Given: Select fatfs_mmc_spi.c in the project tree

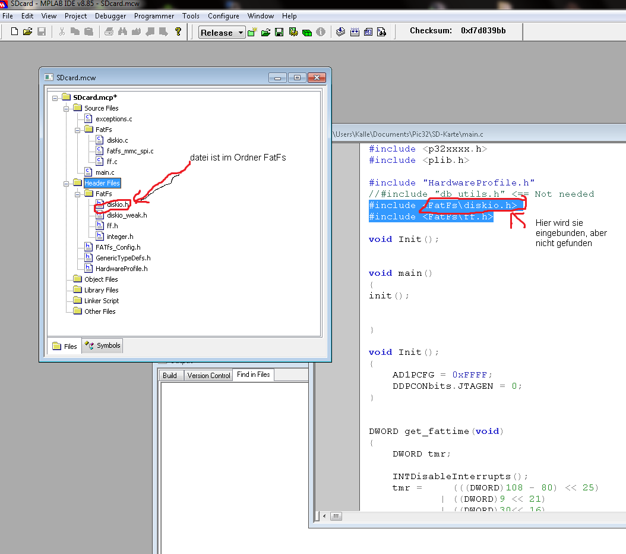Looking at the screenshot, I should tap(130, 151).
